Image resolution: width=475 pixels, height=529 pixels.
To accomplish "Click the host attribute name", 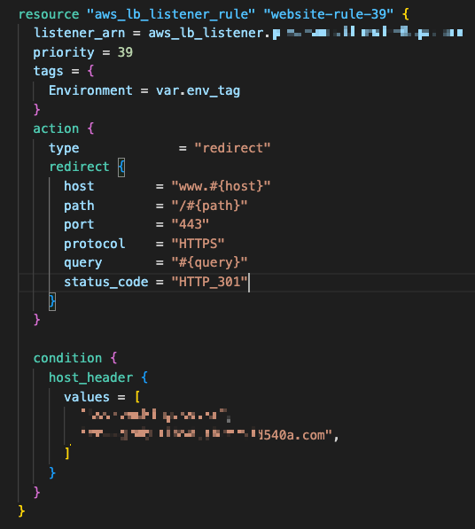I will [x=79, y=186].
